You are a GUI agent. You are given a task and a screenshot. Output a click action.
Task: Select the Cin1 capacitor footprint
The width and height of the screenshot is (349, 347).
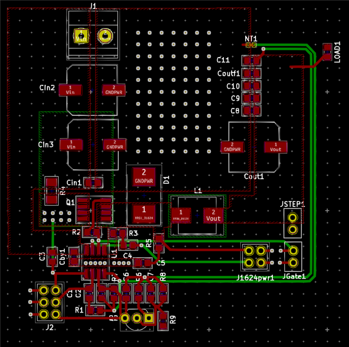93,183
